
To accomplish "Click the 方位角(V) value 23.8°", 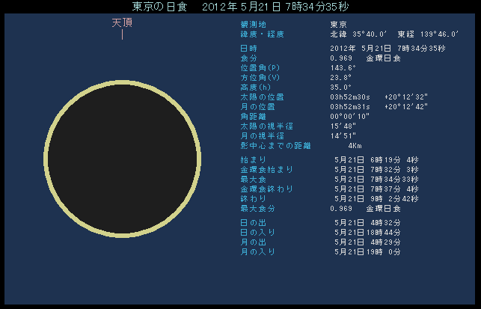I will (341, 78).
